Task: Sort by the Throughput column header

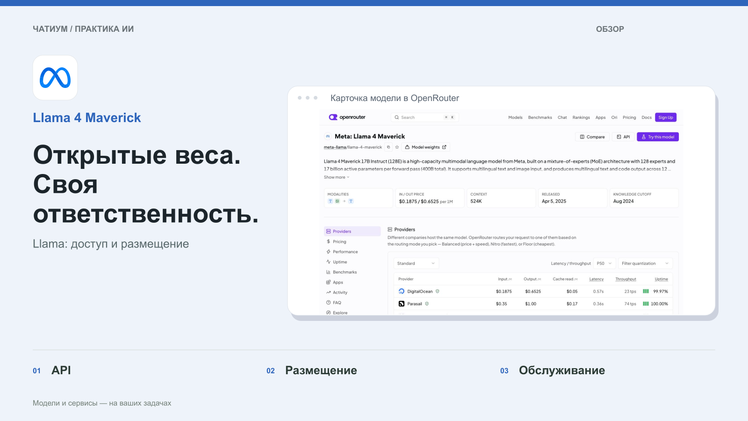Action: 626,279
